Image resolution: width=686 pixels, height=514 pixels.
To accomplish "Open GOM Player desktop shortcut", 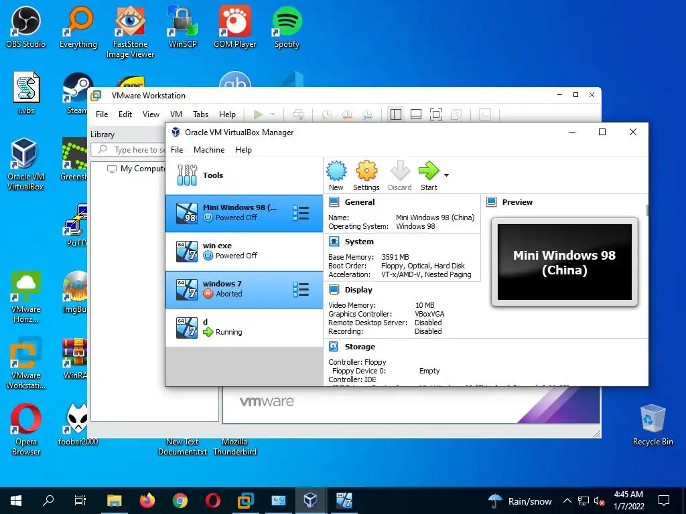I will 235,27.
